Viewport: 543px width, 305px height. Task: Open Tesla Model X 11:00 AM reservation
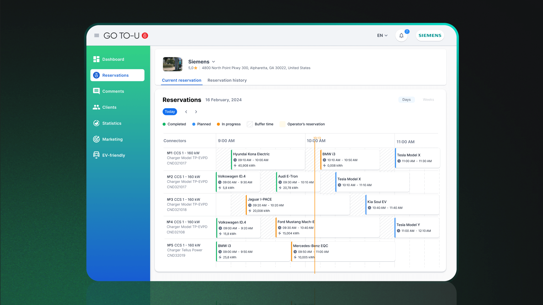coord(417,158)
